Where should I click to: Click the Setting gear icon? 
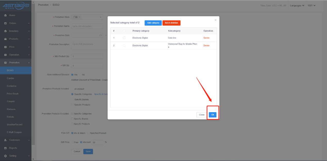click(5, 156)
